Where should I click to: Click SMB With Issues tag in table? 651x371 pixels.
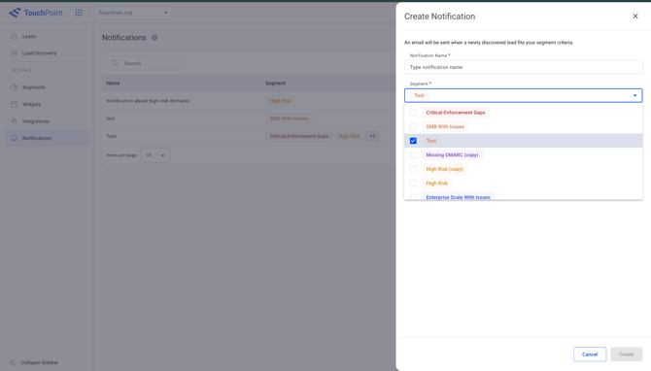pyautogui.click(x=289, y=118)
